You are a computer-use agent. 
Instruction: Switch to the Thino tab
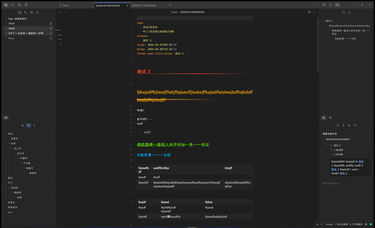click(x=64, y=5)
